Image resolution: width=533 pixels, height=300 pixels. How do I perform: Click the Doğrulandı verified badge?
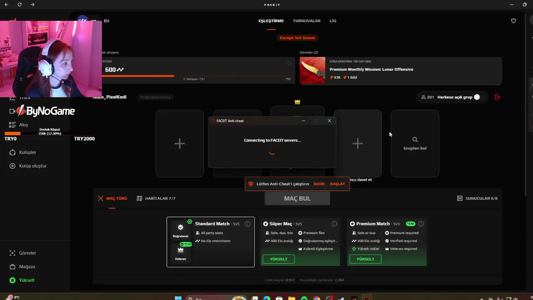pyautogui.click(x=180, y=230)
